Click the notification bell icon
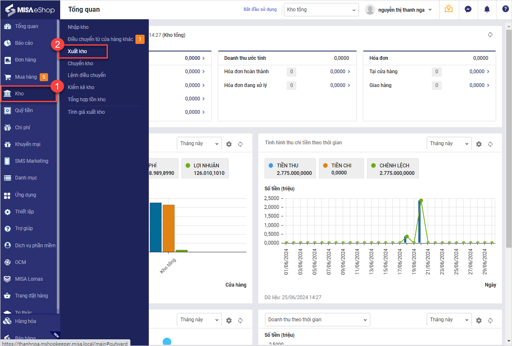Viewport: 512px width, 346px height. 487,9
